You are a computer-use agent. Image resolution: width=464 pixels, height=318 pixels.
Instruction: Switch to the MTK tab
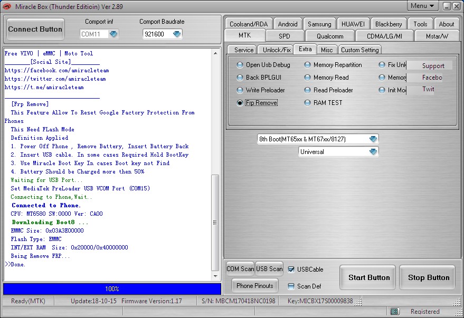click(245, 35)
